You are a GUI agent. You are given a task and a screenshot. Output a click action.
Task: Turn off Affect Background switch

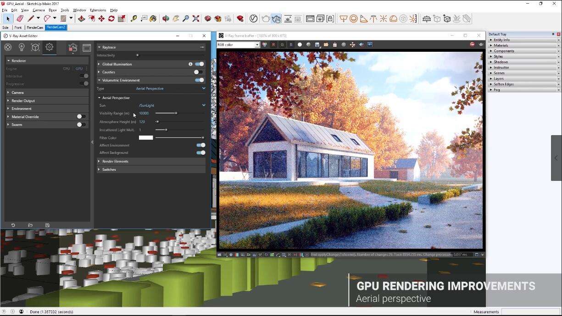[x=201, y=153]
